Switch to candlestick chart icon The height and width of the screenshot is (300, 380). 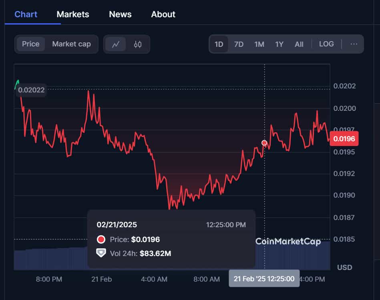(138, 44)
